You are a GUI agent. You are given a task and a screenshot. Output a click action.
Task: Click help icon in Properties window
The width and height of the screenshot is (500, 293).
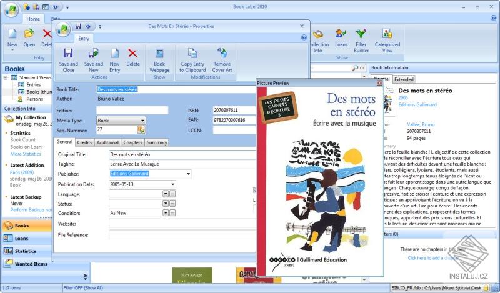(304, 37)
